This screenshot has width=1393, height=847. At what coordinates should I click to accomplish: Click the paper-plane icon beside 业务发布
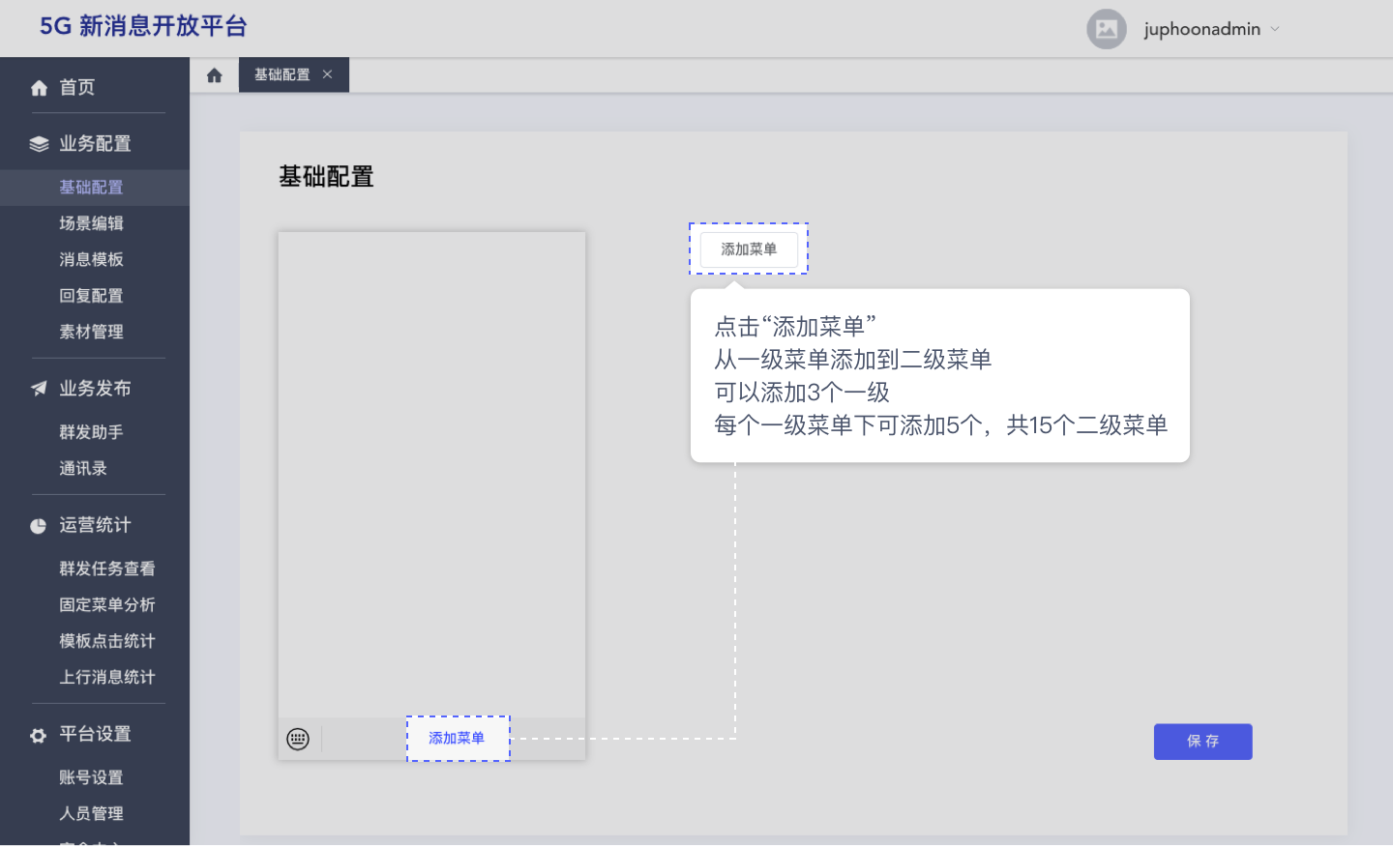[39, 388]
